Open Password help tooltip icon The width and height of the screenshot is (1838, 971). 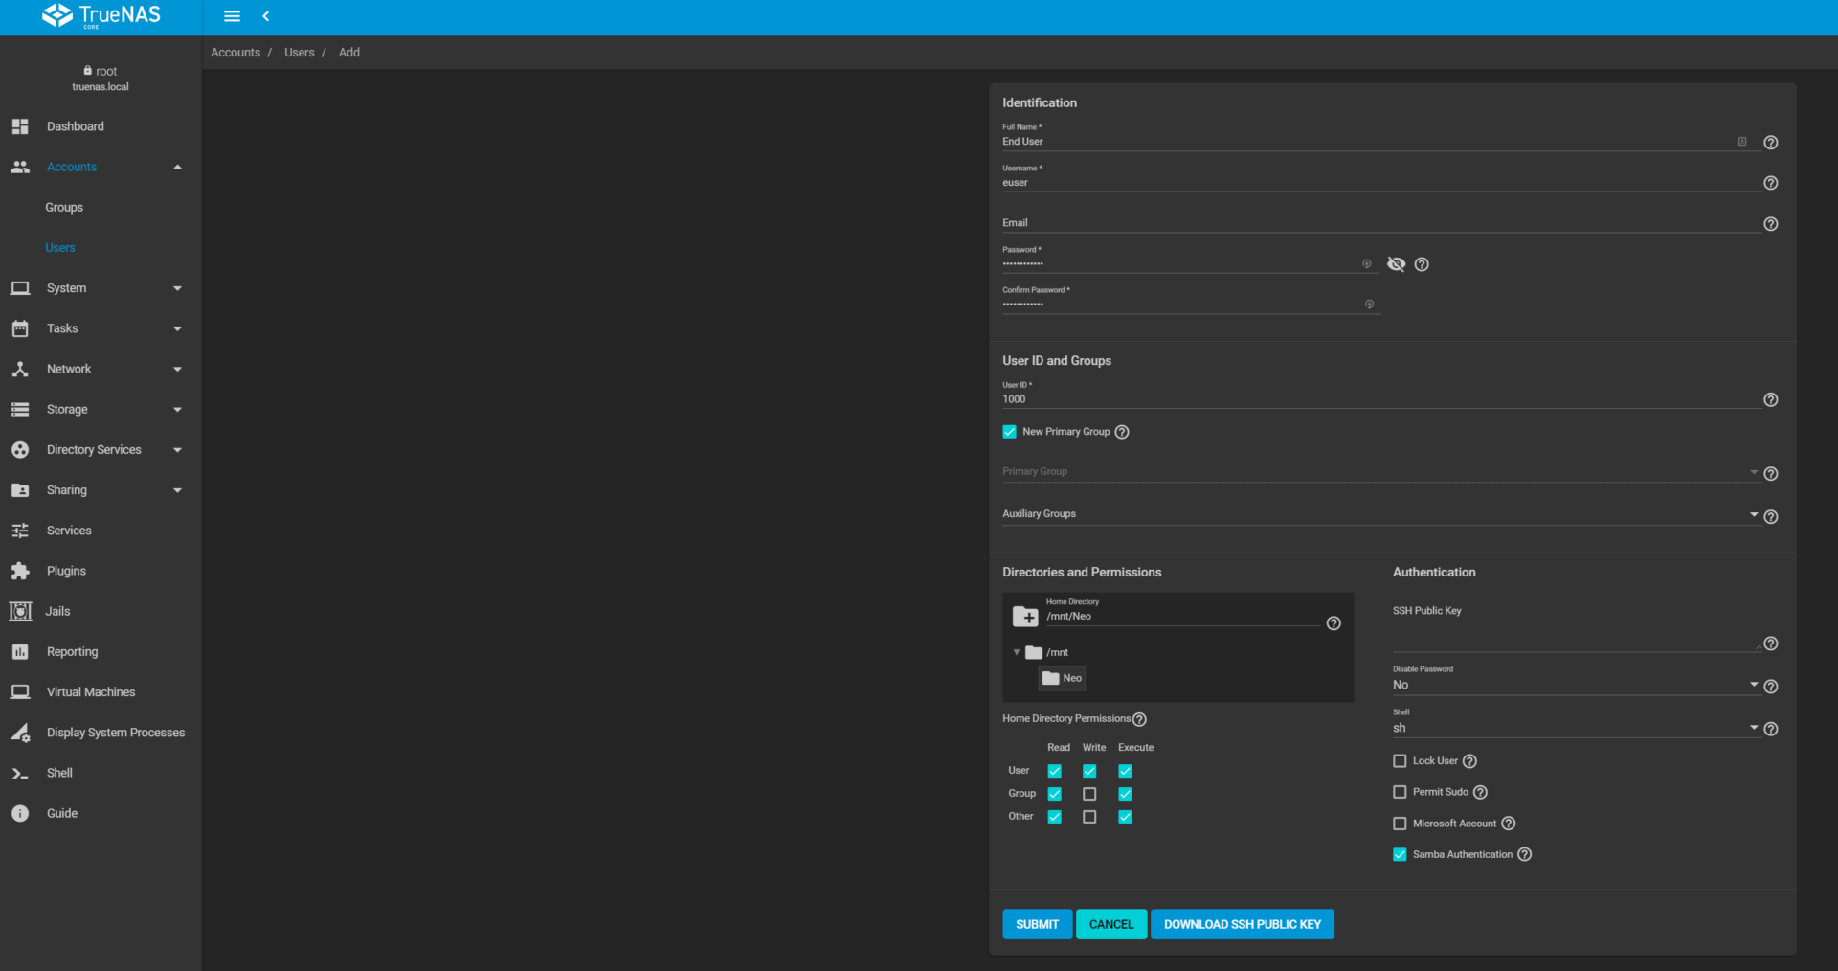(1422, 264)
